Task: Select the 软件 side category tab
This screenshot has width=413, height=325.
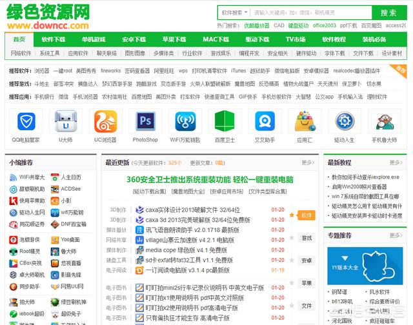Action: pyautogui.click(x=307, y=215)
